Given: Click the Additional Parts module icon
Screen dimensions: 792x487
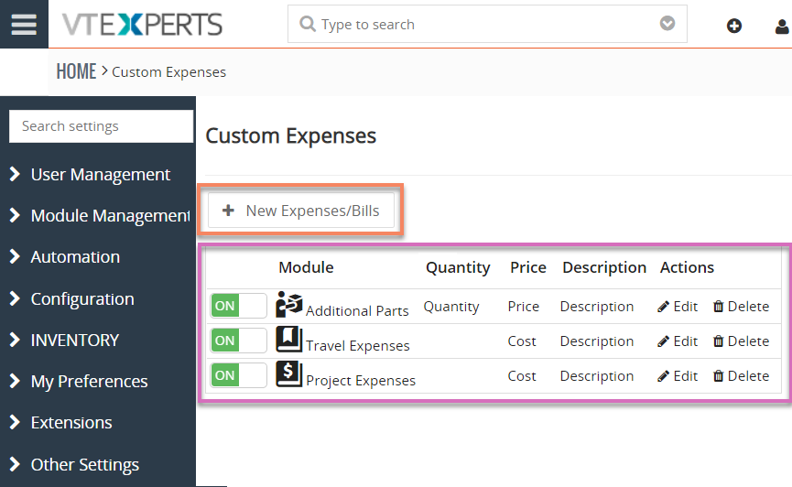Looking at the screenshot, I should [x=289, y=305].
